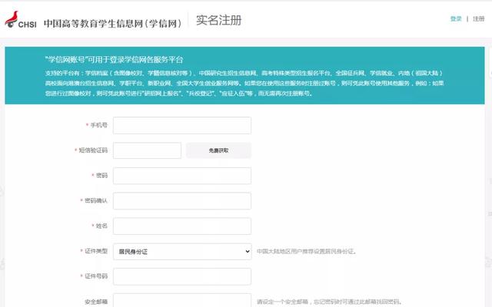Focus the 安全邮箱 input field
The height and width of the screenshot is (307, 492).
click(x=182, y=300)
